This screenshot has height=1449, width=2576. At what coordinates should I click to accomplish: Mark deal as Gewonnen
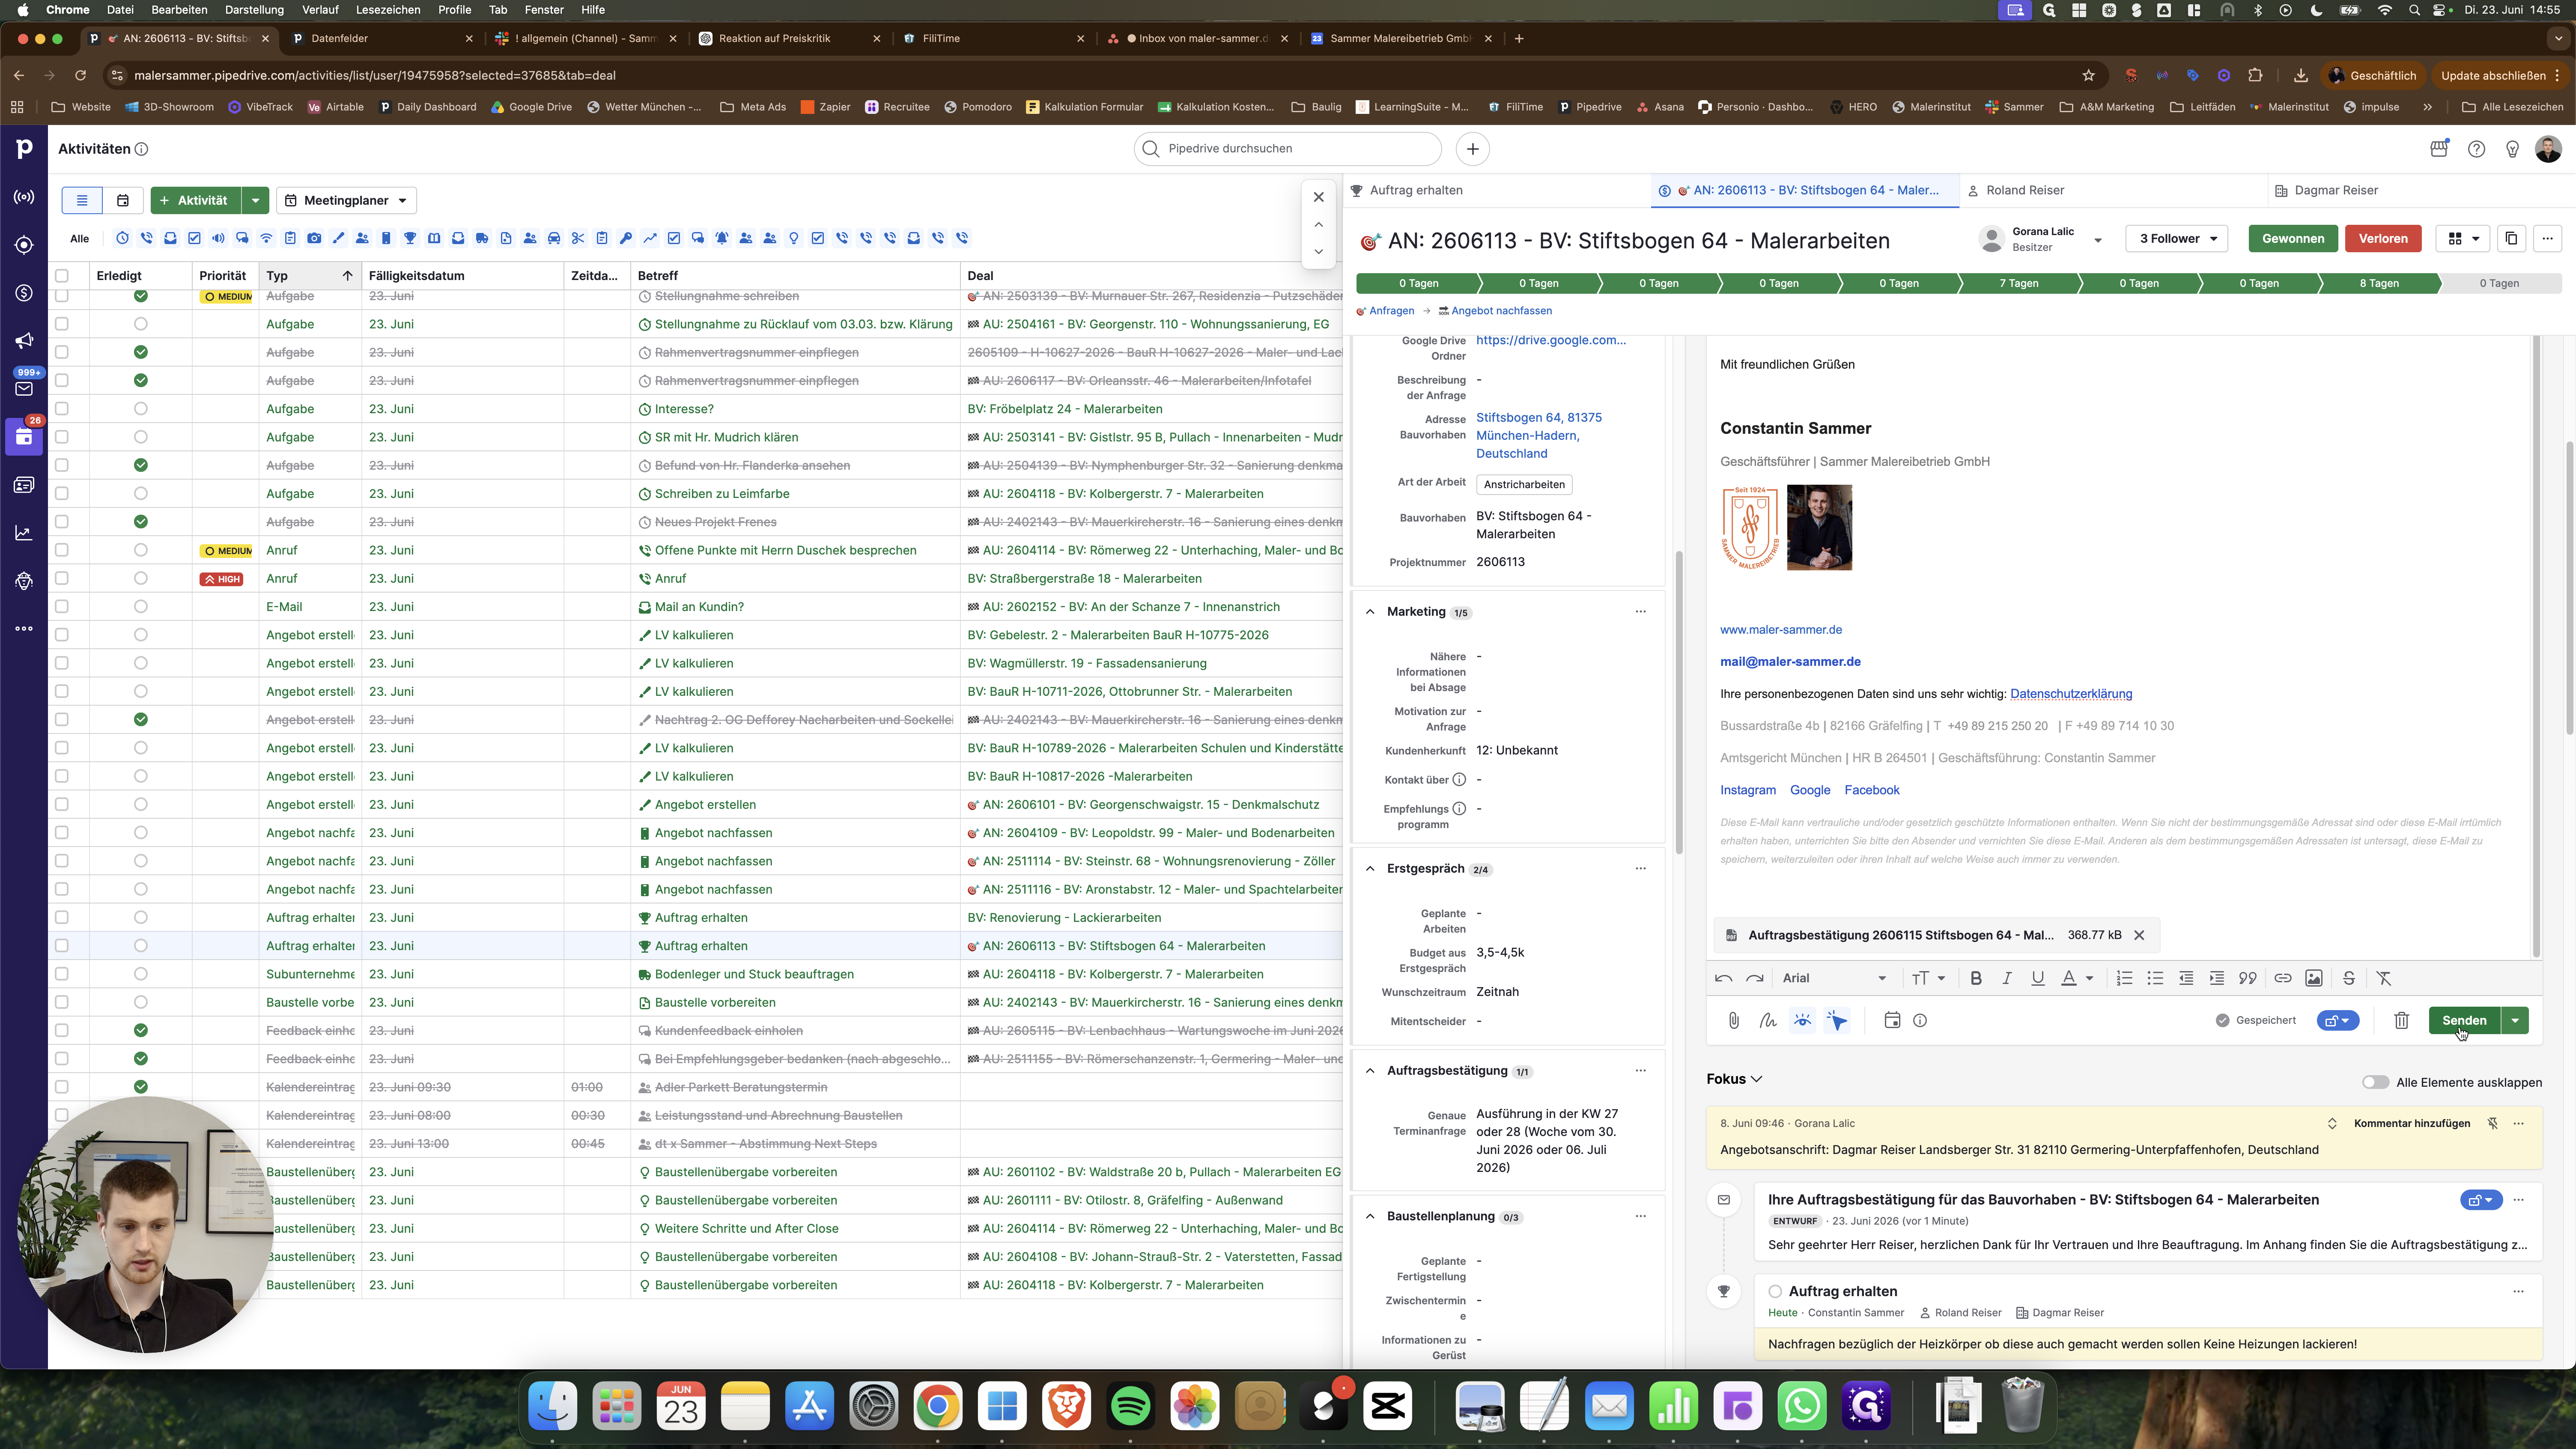(2293, 238)
